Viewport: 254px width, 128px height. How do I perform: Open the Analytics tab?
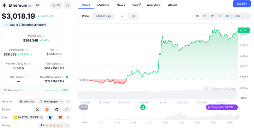click(x=154, y=5)
